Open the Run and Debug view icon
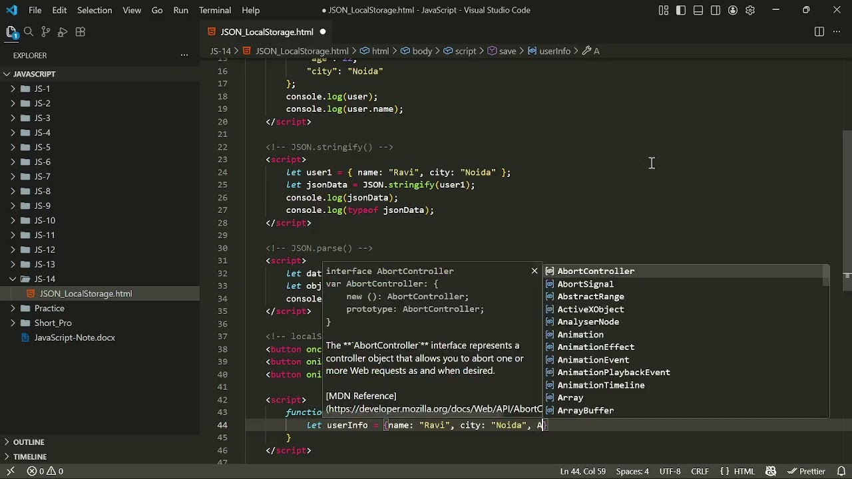Viewport: 852px width, 479px height. click(x=63, y=31)
